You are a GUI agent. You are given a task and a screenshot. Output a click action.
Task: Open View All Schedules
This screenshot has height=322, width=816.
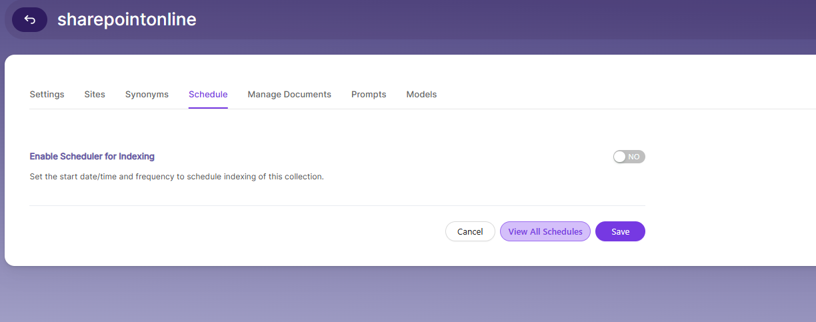[545, 231]
